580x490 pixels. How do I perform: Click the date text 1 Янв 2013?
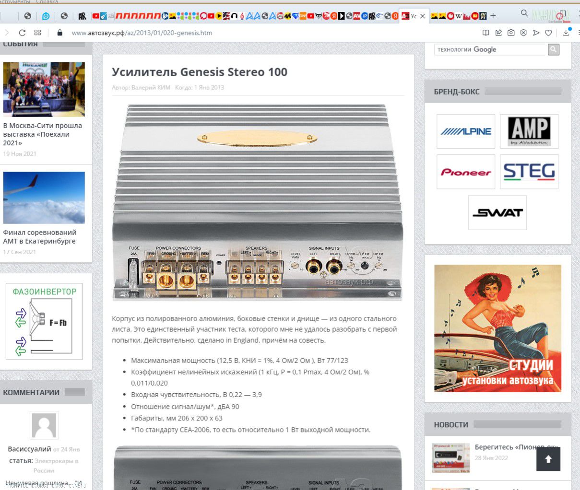point(209,87)
